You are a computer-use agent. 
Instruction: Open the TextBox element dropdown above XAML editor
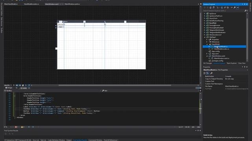point(53,90)
